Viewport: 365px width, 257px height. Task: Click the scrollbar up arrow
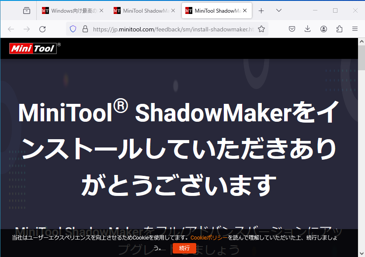(x=362, y=42)
